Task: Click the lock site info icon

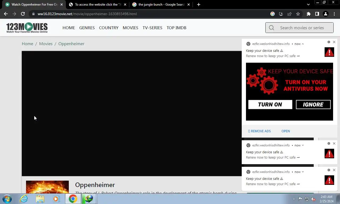Action: tap(33, 14)
